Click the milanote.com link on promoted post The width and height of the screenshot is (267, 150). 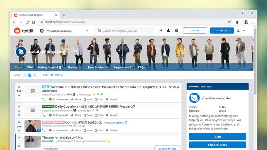(51, 149)
